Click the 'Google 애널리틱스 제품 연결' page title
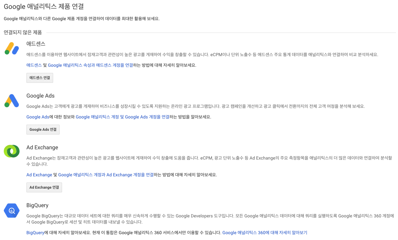 point(44,7)
